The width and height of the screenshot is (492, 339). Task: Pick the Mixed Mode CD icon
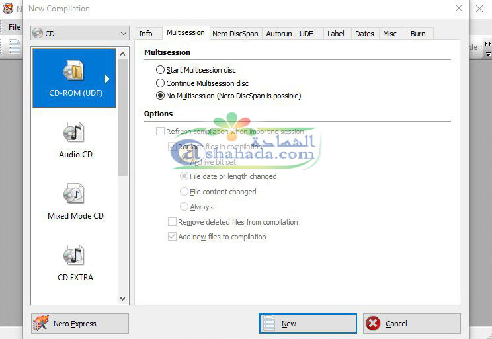[x=73, y=194]
